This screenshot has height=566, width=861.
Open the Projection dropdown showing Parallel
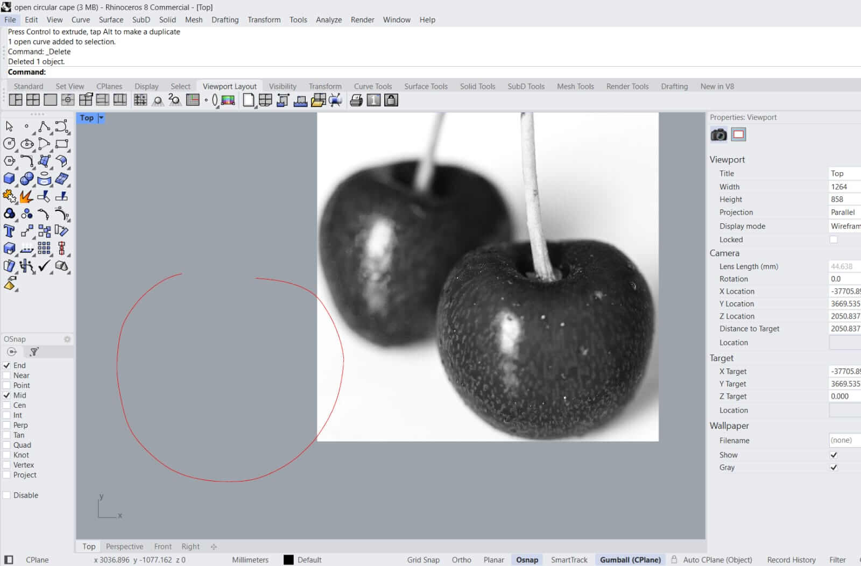[844, 213]
